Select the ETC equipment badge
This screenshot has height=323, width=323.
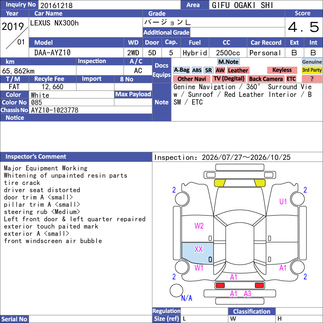(291, 79)
